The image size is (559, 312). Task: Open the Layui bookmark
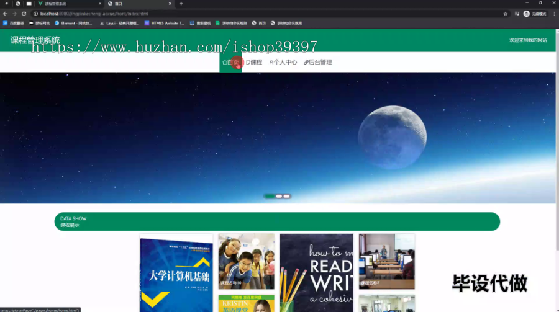coord(119,23)
